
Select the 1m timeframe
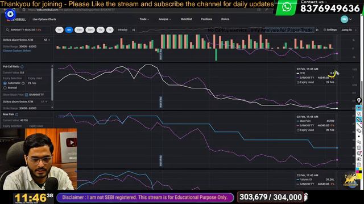click(59, 30)
